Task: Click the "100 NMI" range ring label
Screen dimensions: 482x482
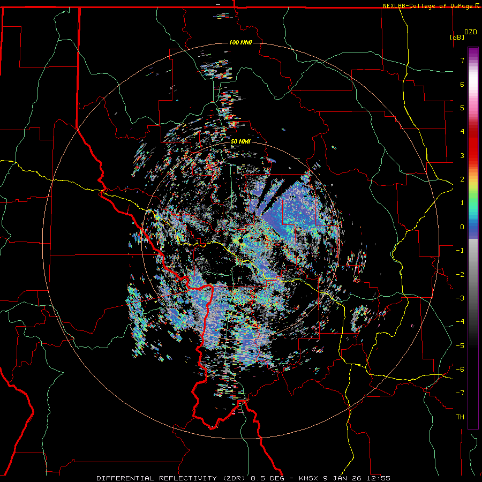Action: point(240,42)
